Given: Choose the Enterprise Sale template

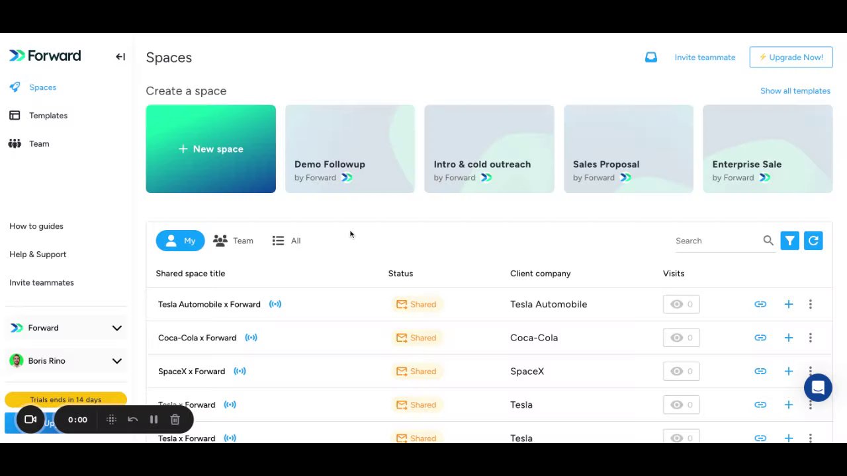Looking at the screenshot, I should tap(768, 149).
